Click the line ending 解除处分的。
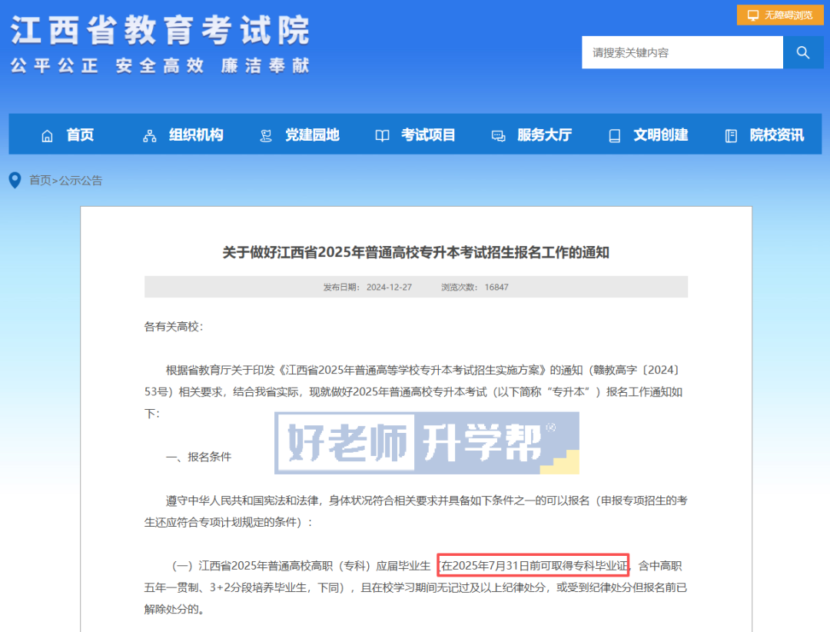Screen dimensions: 830x632 tap(174, 609)
